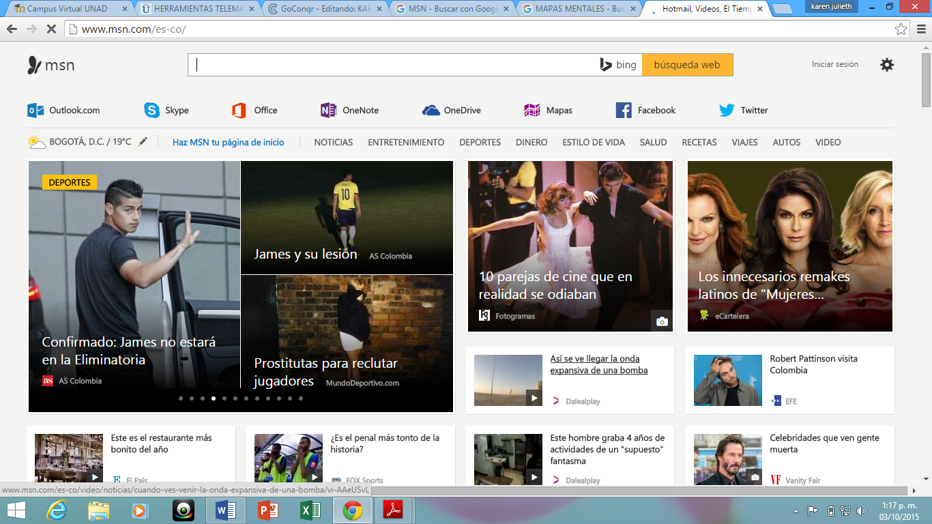
Task: Bookmark this page with the star icon
Action: click(901, 29)
